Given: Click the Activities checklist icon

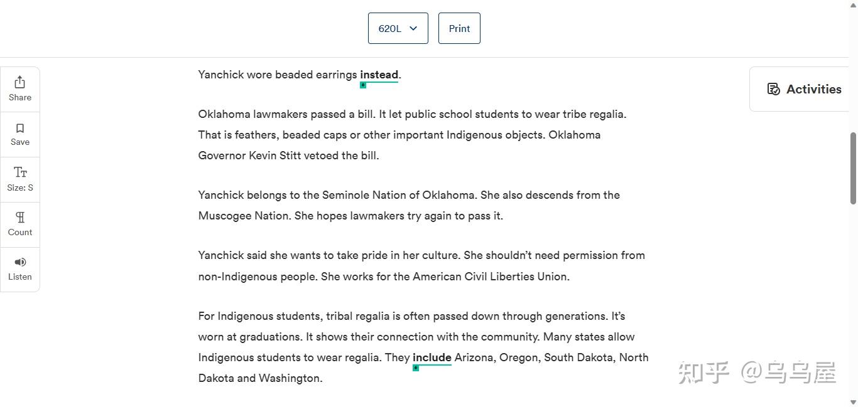Looking at the screenshot, I should [x=774, y=89].
